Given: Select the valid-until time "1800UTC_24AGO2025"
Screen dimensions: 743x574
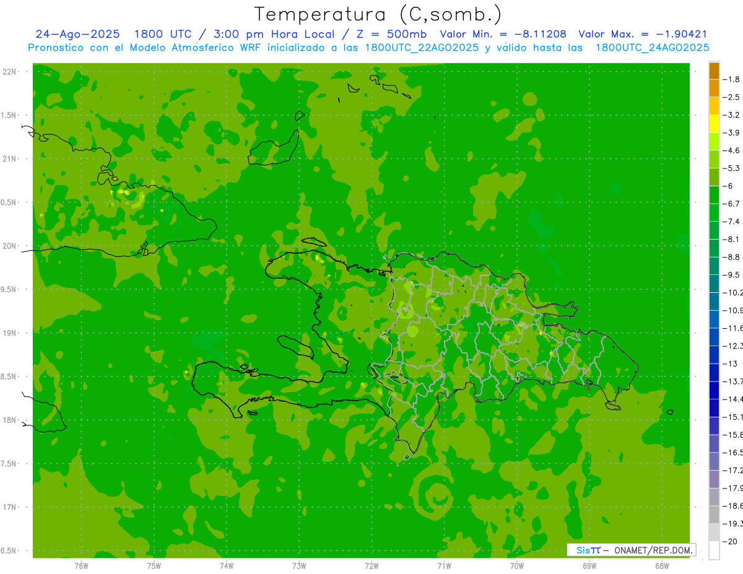Looking at the screenshot, I should pos(652,48).
